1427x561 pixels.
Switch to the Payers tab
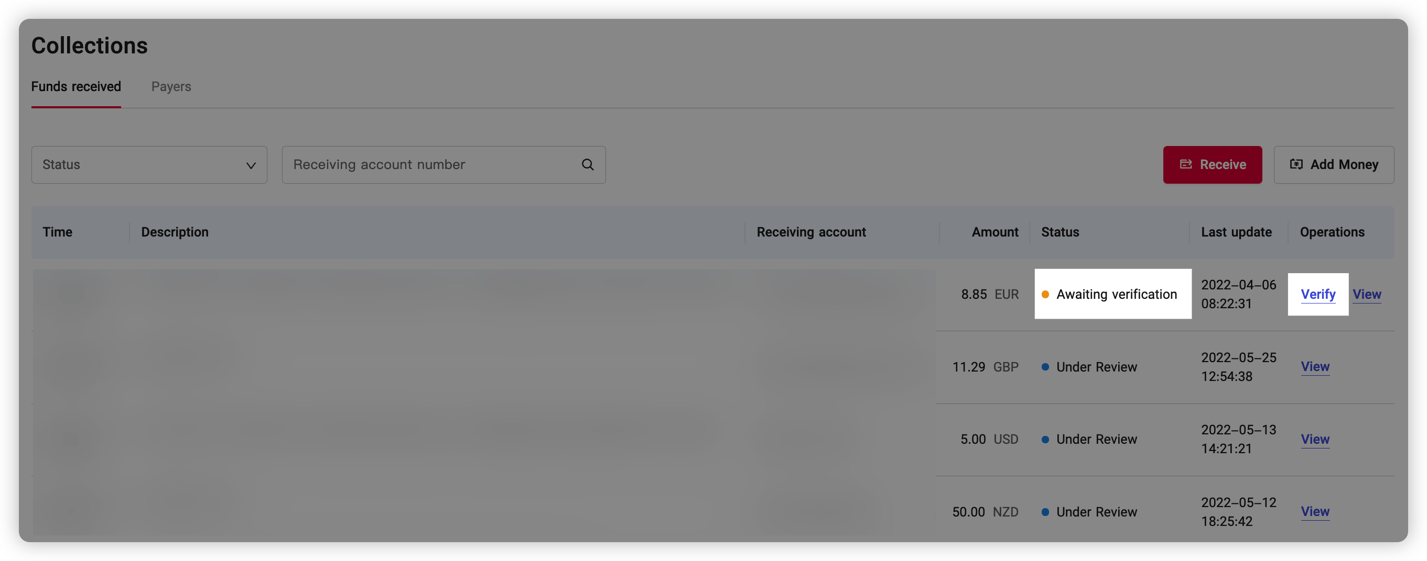pyautogui.click(x=171, y=87)
